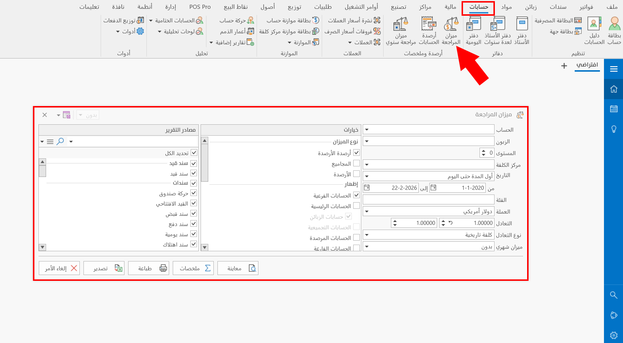623x343 pixels.
Task: Open بطاقة جهة in ribbon
Action: [x=566, y=31]
